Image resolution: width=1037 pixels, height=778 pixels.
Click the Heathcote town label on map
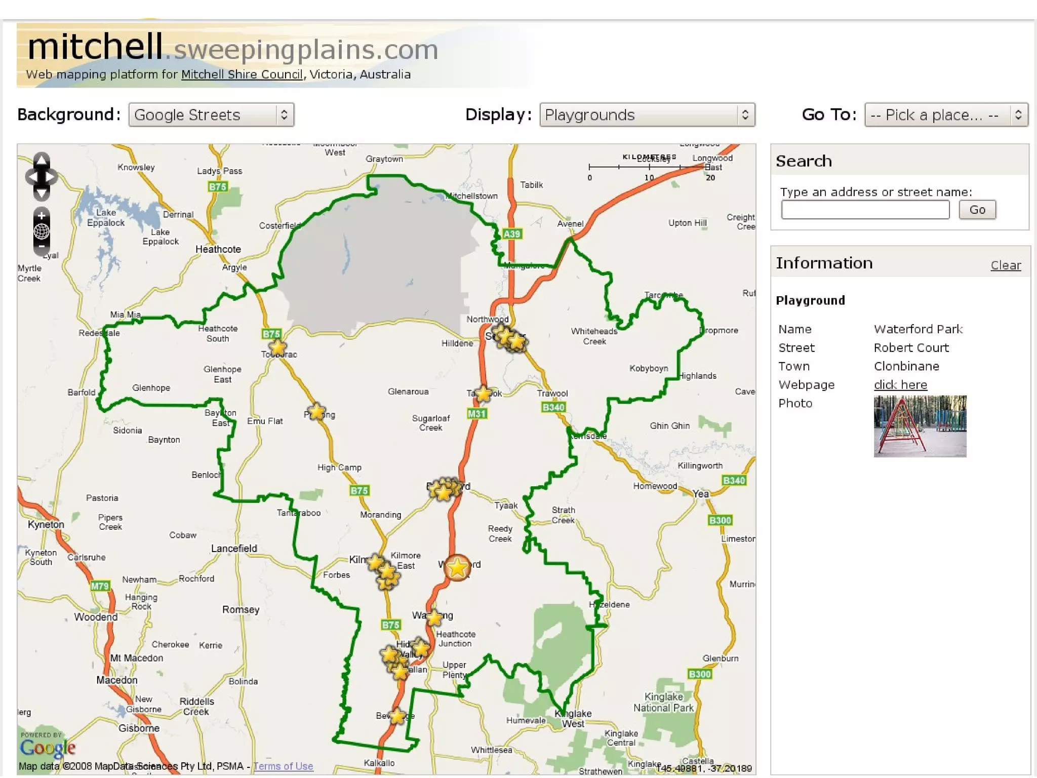tap(218, 249)
